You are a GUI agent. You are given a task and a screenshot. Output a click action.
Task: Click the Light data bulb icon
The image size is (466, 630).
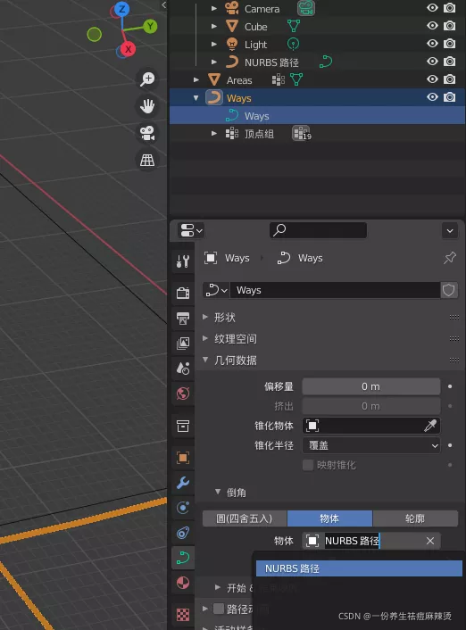pyautogui.click(x=293, y=44)
